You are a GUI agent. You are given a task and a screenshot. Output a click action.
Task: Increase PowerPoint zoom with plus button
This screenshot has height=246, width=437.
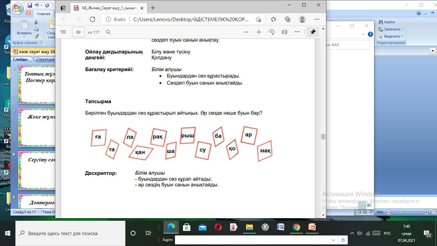426,212
